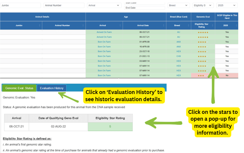Click sort arrows on the Breed column header
The image size is (244, 153).
188,26
